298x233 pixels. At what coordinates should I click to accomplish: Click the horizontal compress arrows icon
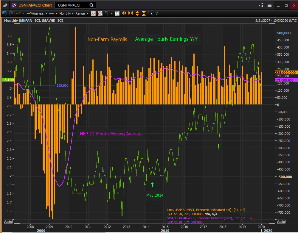click(131, 13)
